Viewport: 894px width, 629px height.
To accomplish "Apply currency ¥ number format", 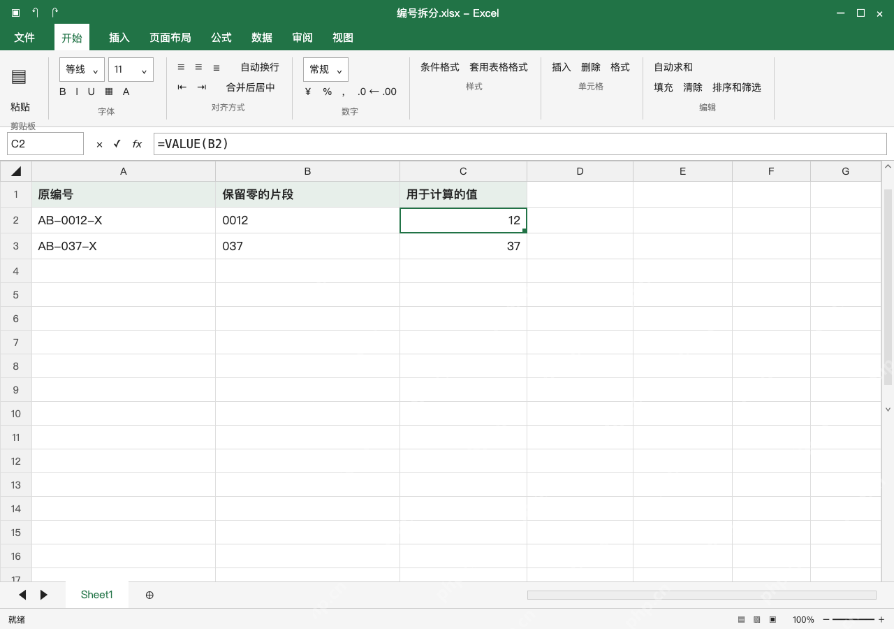I will pyautogui.click(x=308, y=92).
